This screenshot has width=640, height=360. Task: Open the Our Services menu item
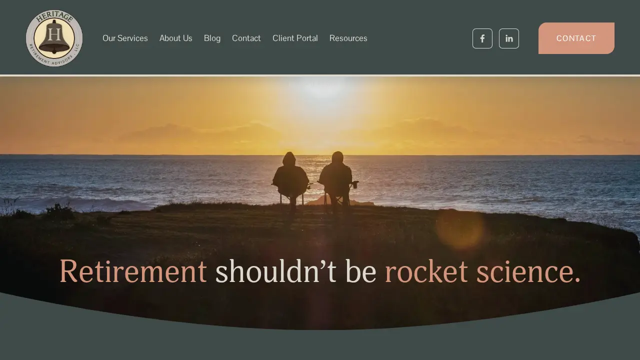(x=125, y=38)
